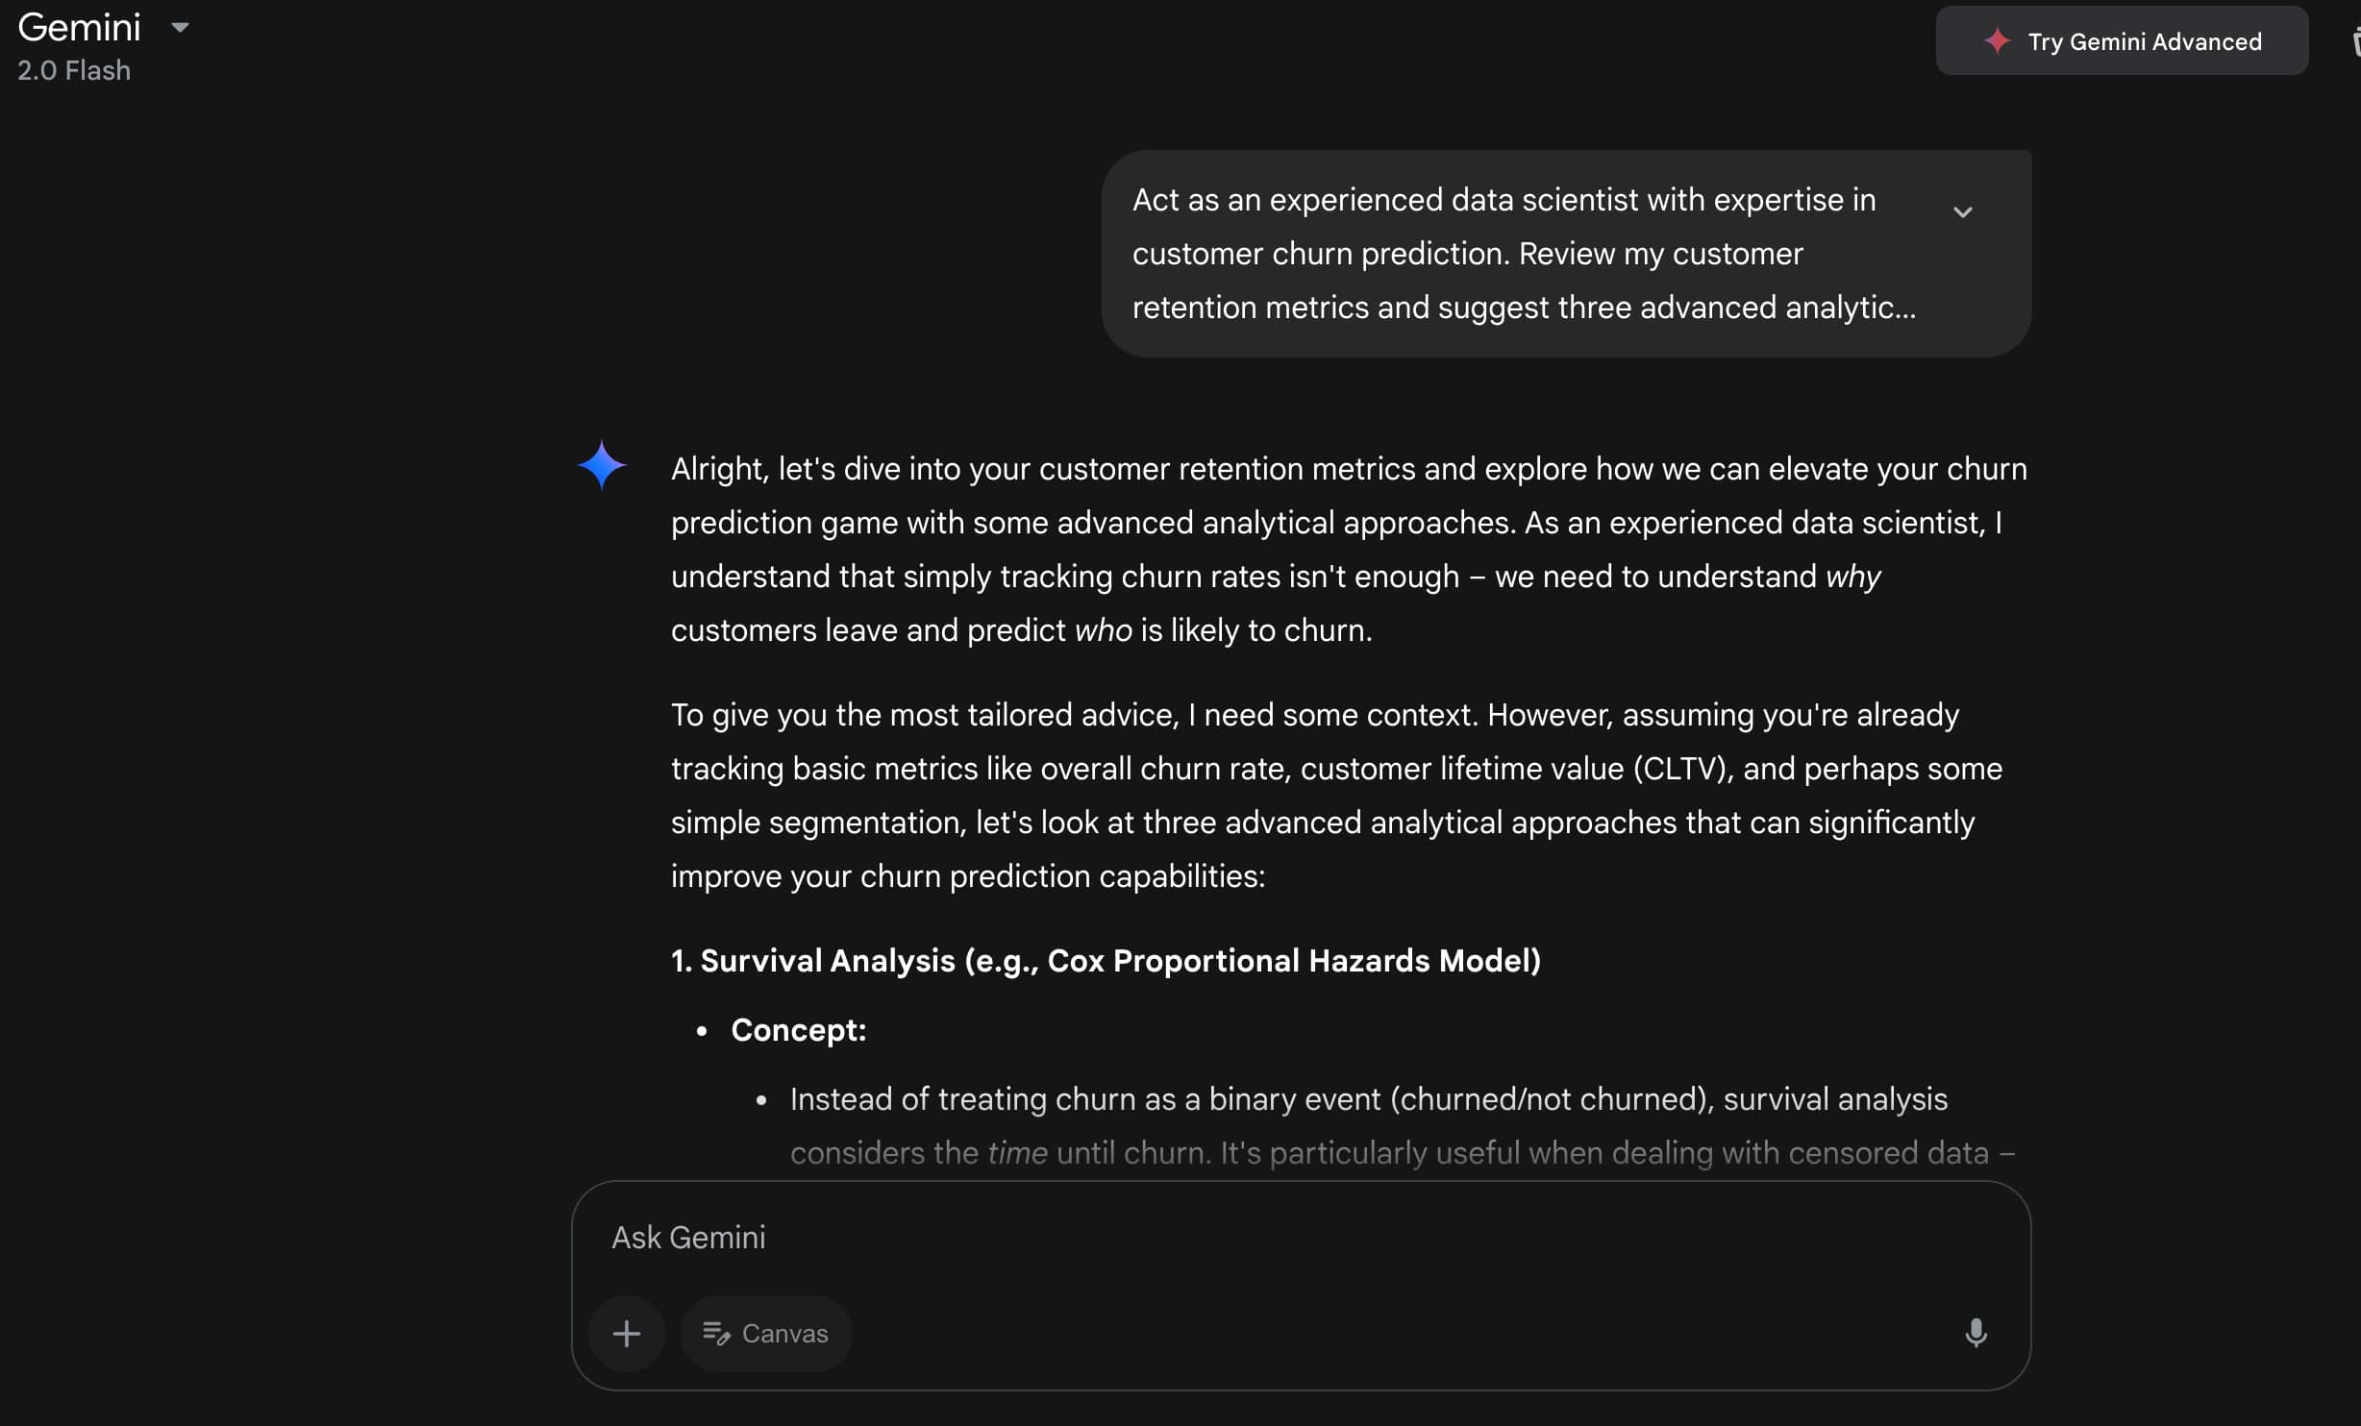Screen dimensions: 2361x1426
Task: Click the italic word "time" in response
Action: coord(1017,1153)
